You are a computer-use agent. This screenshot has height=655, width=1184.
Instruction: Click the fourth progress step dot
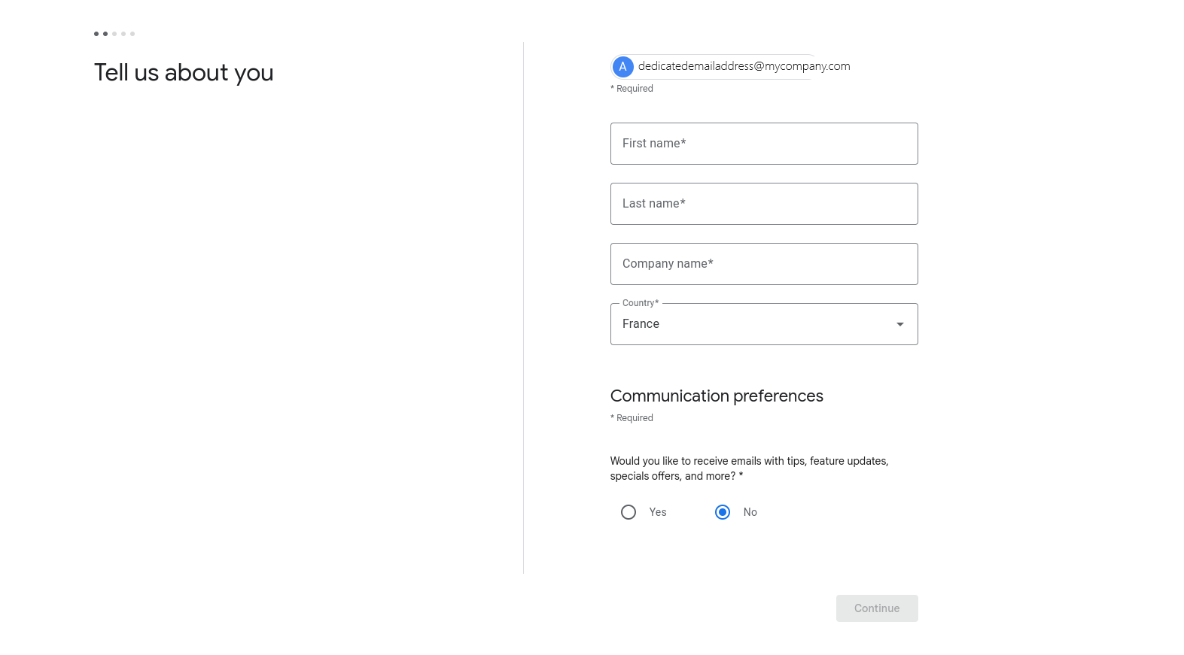(123, 34)
